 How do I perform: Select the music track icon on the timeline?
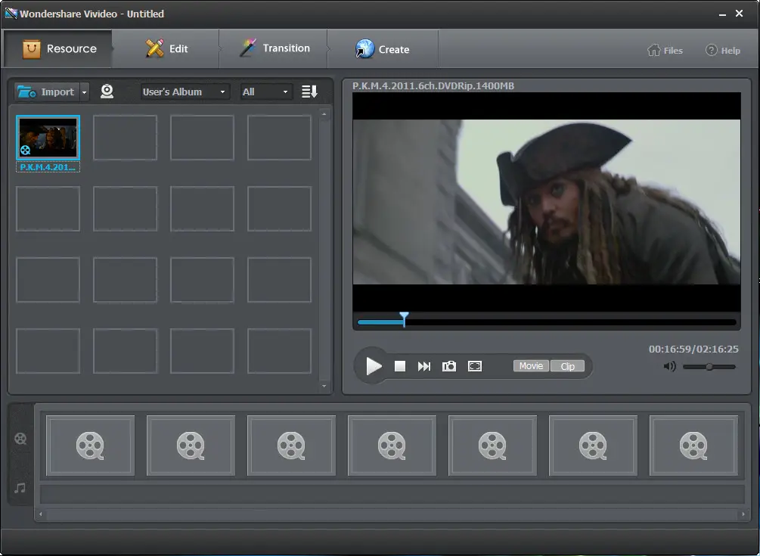[x=20, y=488]
